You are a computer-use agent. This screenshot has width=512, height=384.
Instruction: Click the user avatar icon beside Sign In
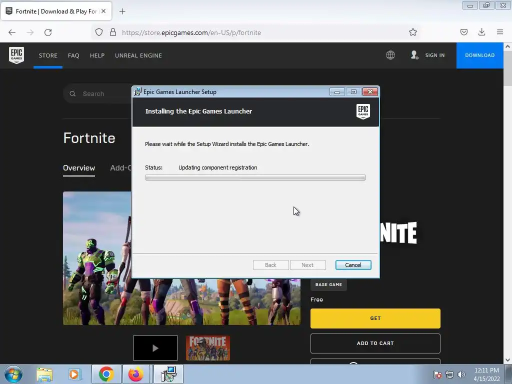[414, 55]
